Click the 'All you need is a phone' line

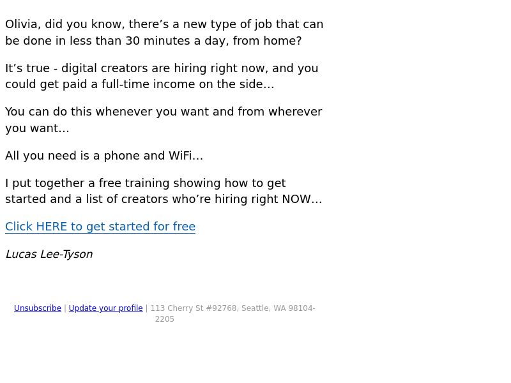tap(104, 156)
